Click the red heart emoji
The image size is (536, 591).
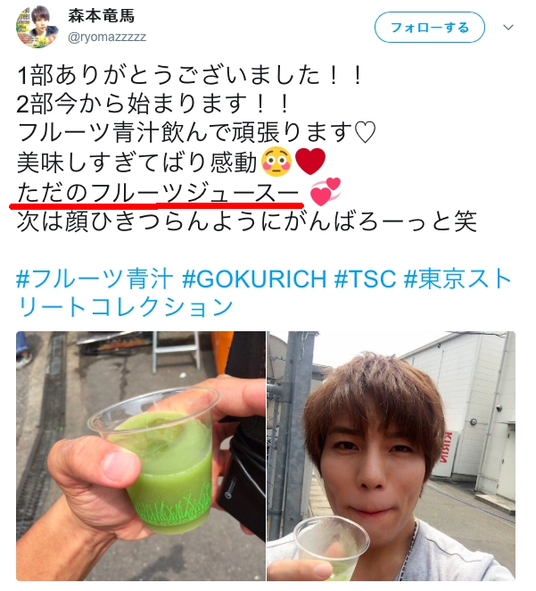(x=310, y=162)
